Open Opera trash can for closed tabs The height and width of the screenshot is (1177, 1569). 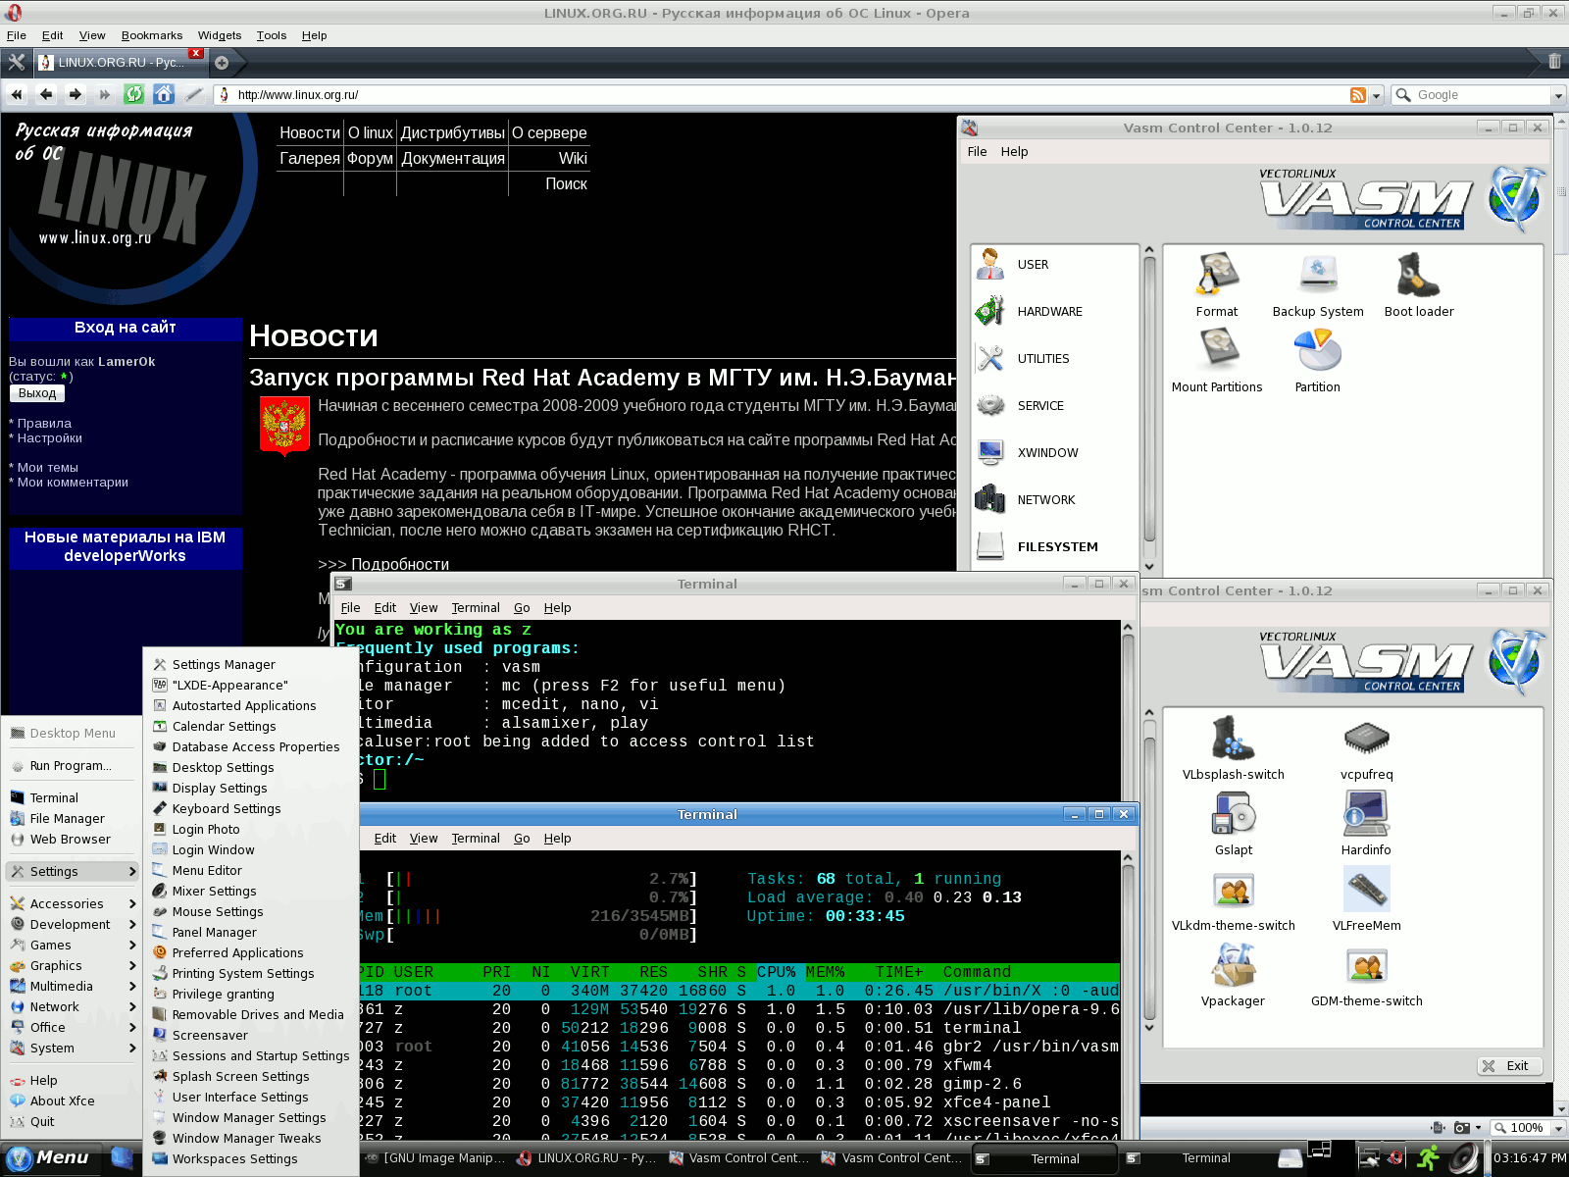pos(1554,61)
